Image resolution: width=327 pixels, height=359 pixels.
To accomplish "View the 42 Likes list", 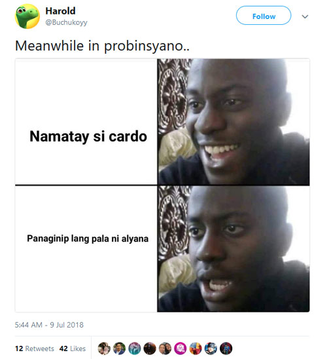I will [73, 349].
